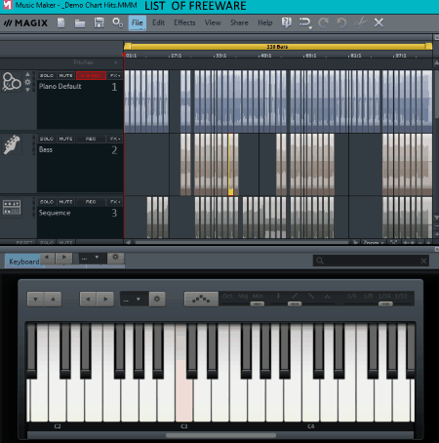The height and width of the screenshot is (443, 439).
Task: Click the MAGIX logo
Action: coord(25,23)
